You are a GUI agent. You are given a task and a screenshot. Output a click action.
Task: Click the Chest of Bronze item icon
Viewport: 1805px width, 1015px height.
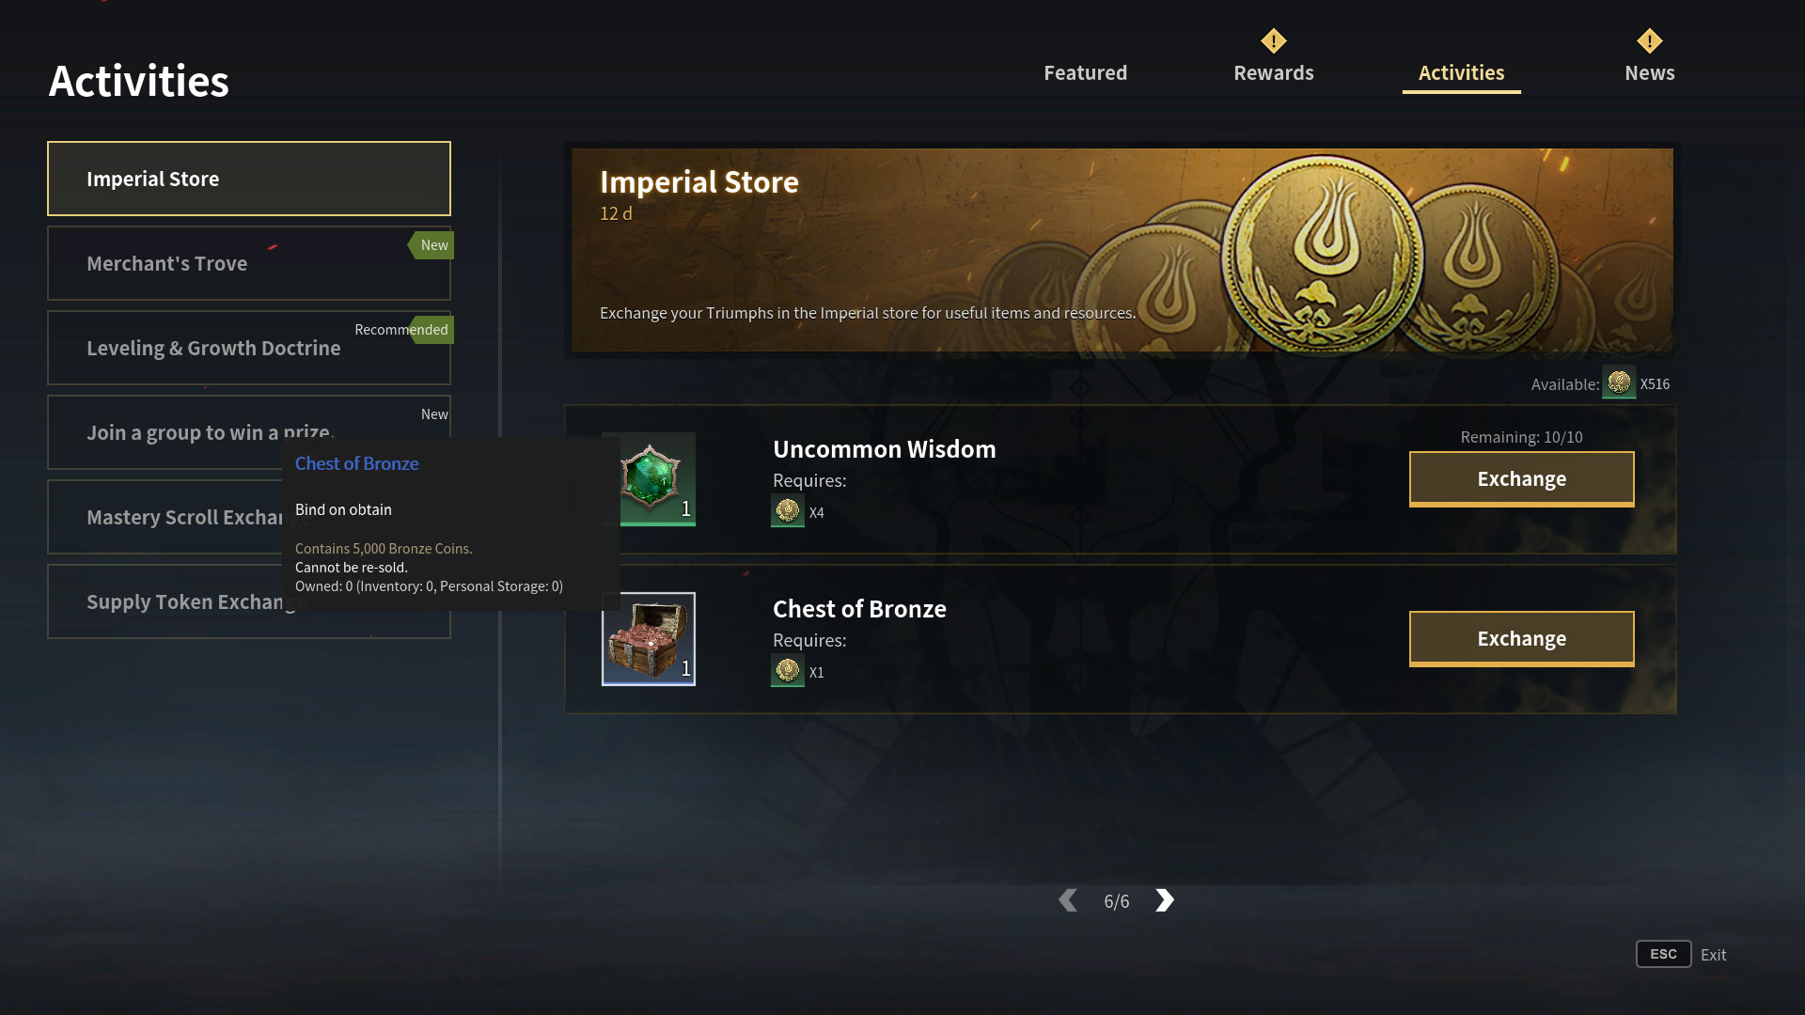[x=649, y=639]
